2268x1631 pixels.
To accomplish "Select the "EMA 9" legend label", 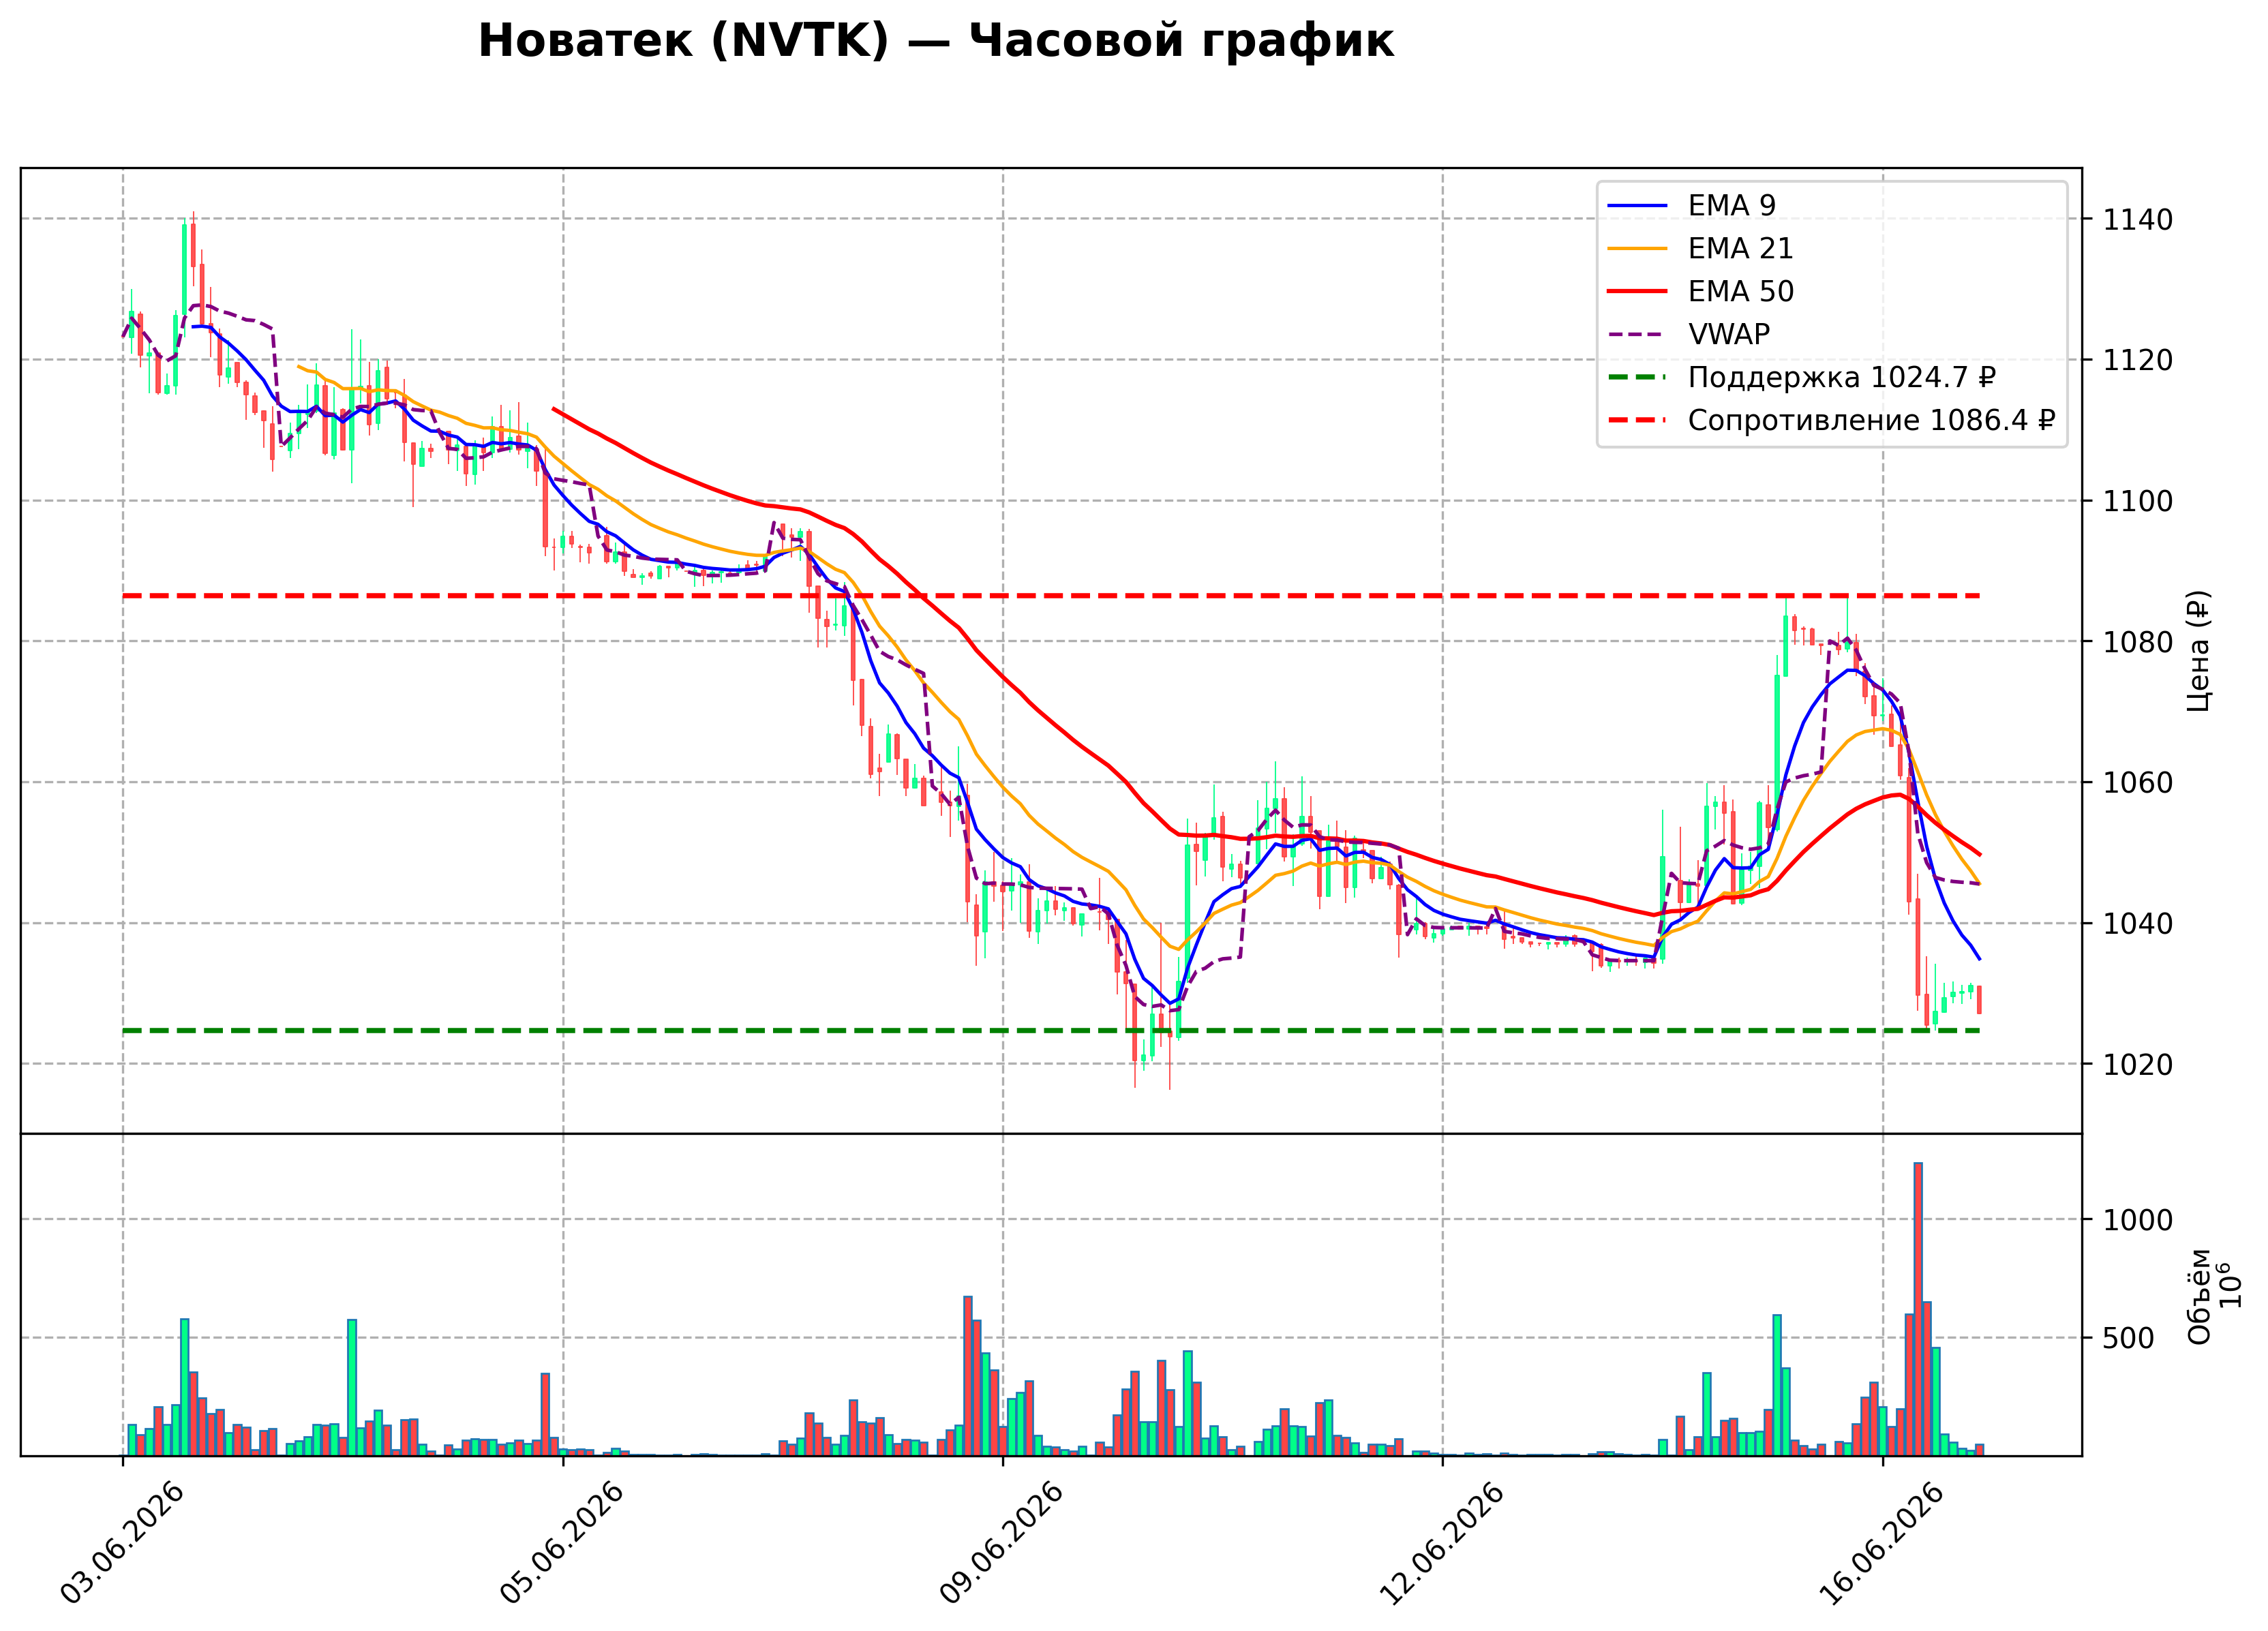I will point(1732,205).
